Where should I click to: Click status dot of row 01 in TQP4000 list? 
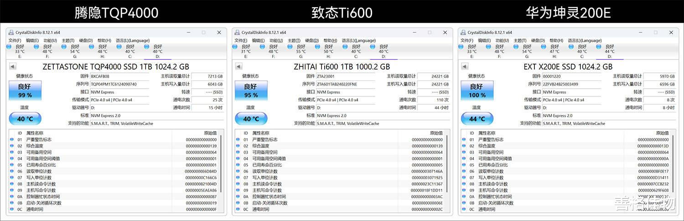[12, 140]
